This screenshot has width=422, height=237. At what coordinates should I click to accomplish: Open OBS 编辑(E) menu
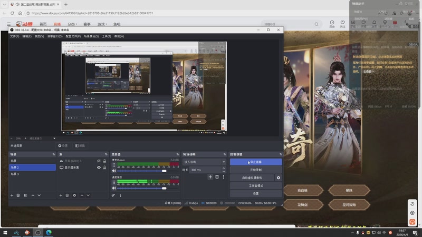27,36
